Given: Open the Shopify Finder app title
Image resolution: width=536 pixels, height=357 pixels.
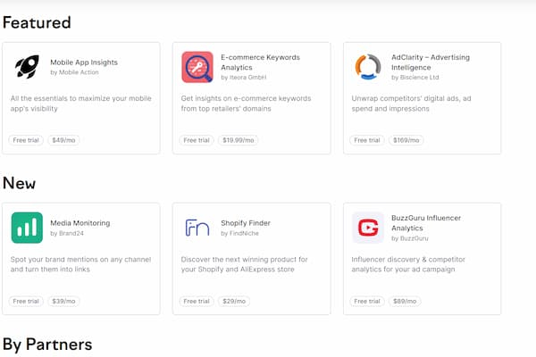Looking at the screenshot, I should [246, 223].
